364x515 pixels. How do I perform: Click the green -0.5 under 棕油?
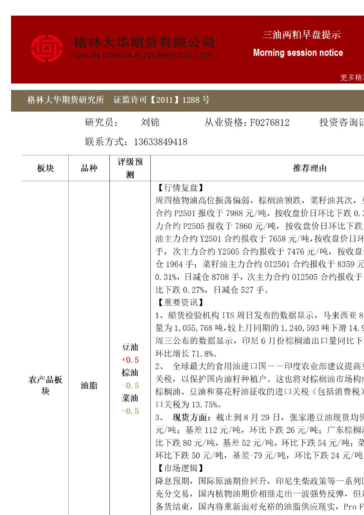point(130,386)
